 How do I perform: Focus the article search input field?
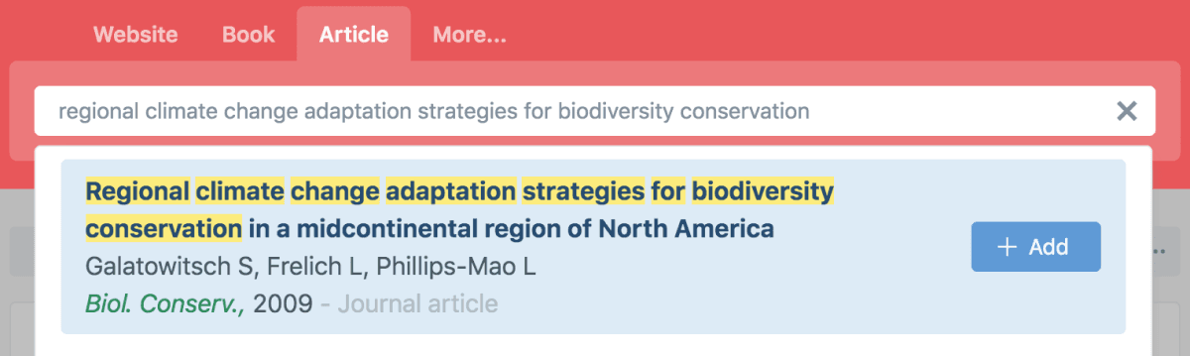[595, 111]
